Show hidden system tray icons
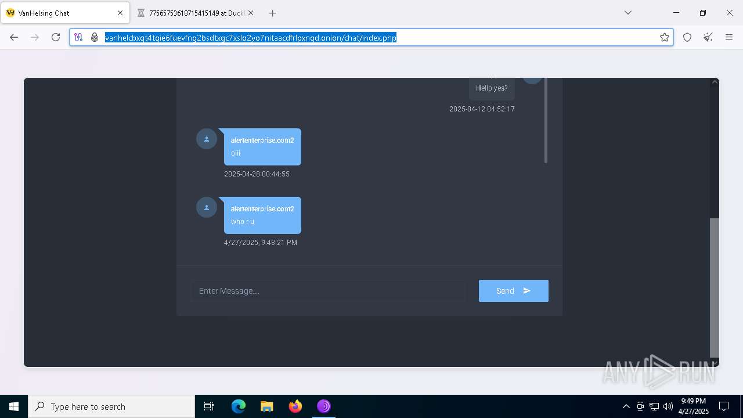This screenshot has width=743, height=418. [x=626, y=406]
